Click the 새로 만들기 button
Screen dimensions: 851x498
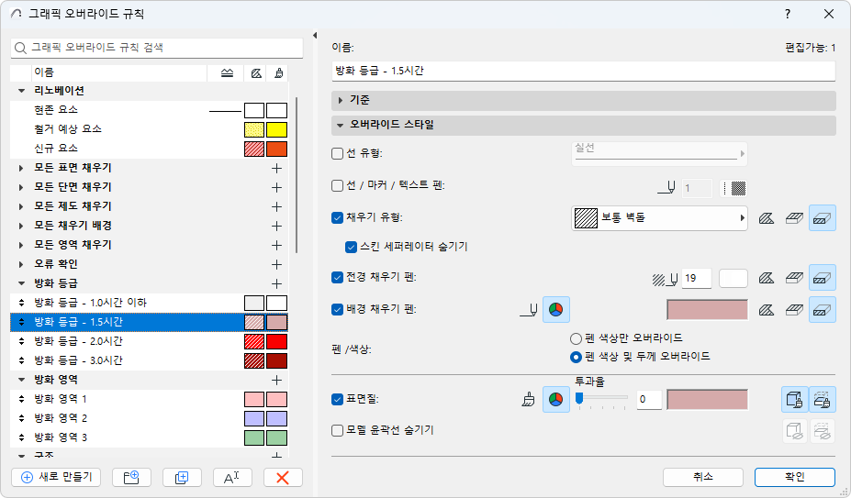click(56, 478)
